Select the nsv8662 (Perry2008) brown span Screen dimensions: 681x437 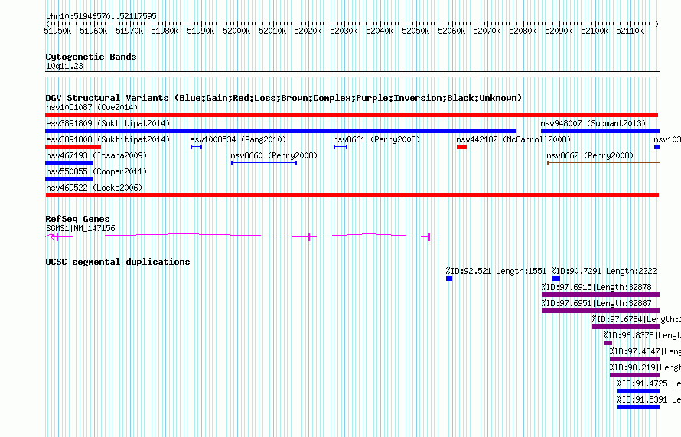(603, 163)
